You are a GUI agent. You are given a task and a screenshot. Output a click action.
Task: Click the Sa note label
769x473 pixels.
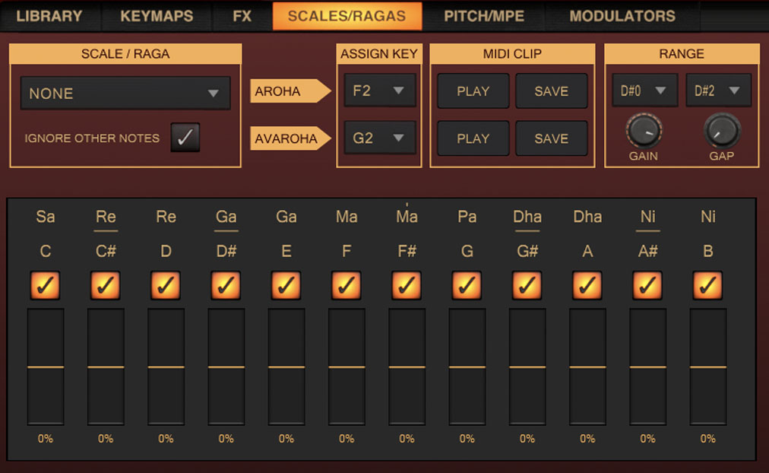click(x=45, y=217)
